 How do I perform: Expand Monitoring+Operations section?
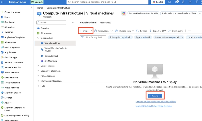tap(38, 81)
